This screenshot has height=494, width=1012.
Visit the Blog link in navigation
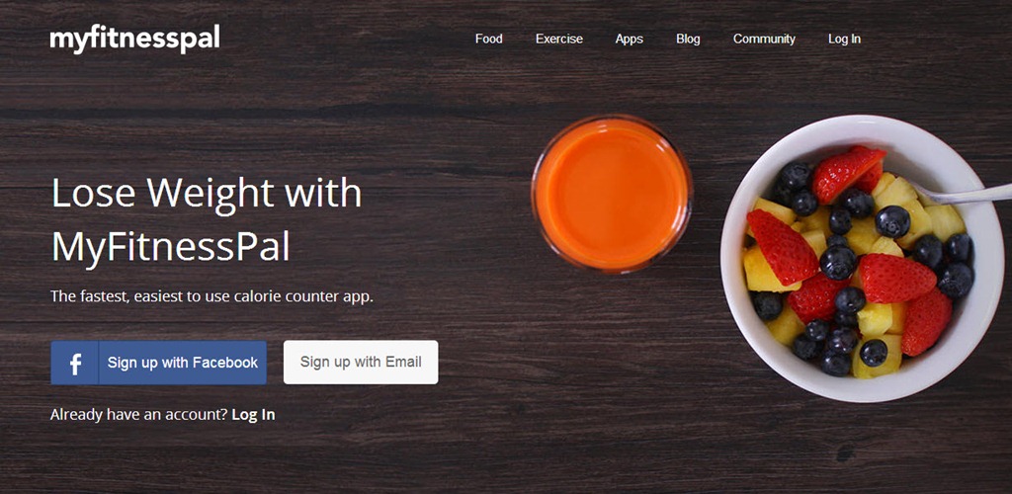[688, 40]
